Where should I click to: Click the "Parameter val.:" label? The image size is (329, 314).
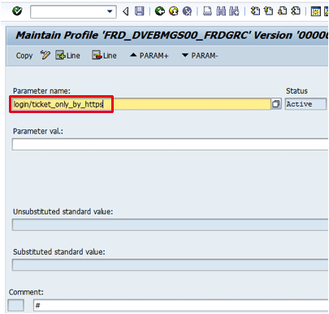pyautogui.click(x=38, y=131)
